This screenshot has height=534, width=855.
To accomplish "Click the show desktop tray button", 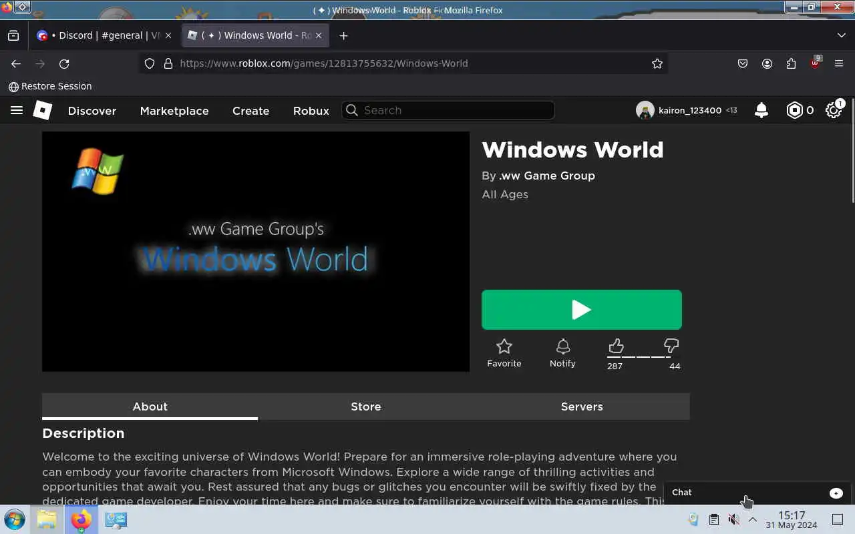I will (838, 519).
